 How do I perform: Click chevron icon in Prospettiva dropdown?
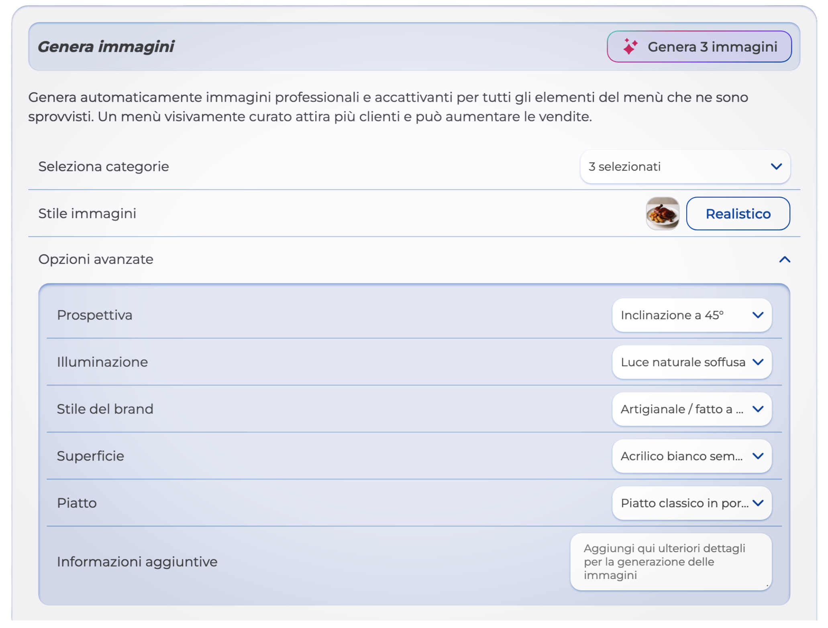[757, 315]
